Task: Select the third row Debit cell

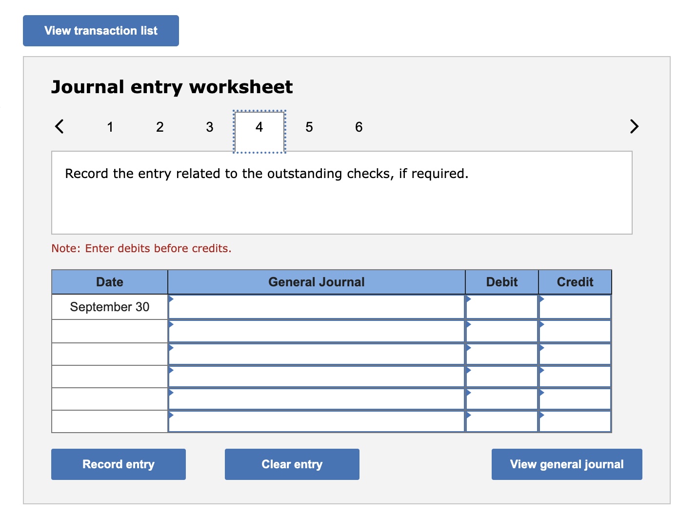Action: point(502,354)
